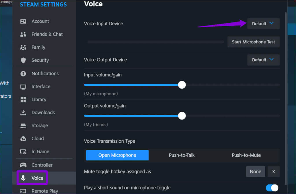Screen dimensions: 296x194
Task: Click the Notifications alert icon
Action: [23, 74]
